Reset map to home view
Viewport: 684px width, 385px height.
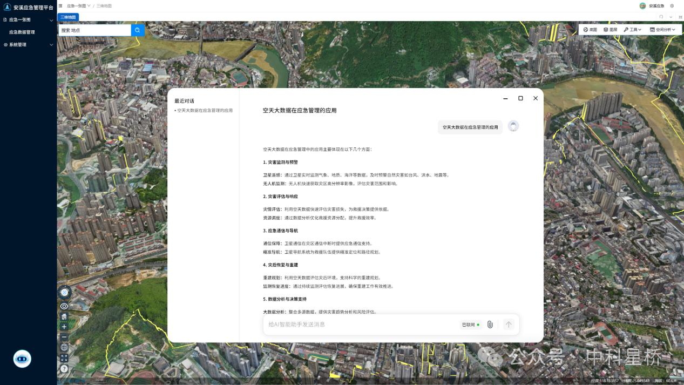click(64, 316)
